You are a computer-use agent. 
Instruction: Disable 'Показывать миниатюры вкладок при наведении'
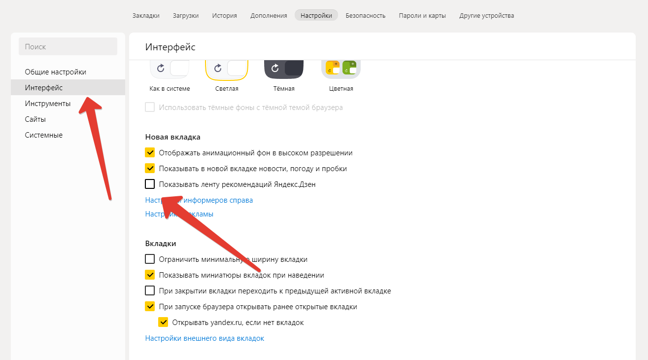[x=150, y=275]
